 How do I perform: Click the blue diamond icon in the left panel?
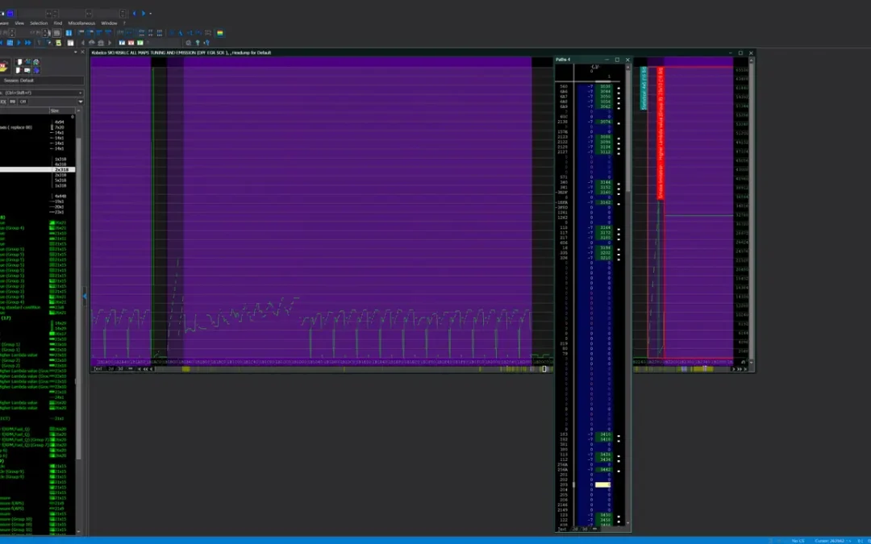pos(36,70)
